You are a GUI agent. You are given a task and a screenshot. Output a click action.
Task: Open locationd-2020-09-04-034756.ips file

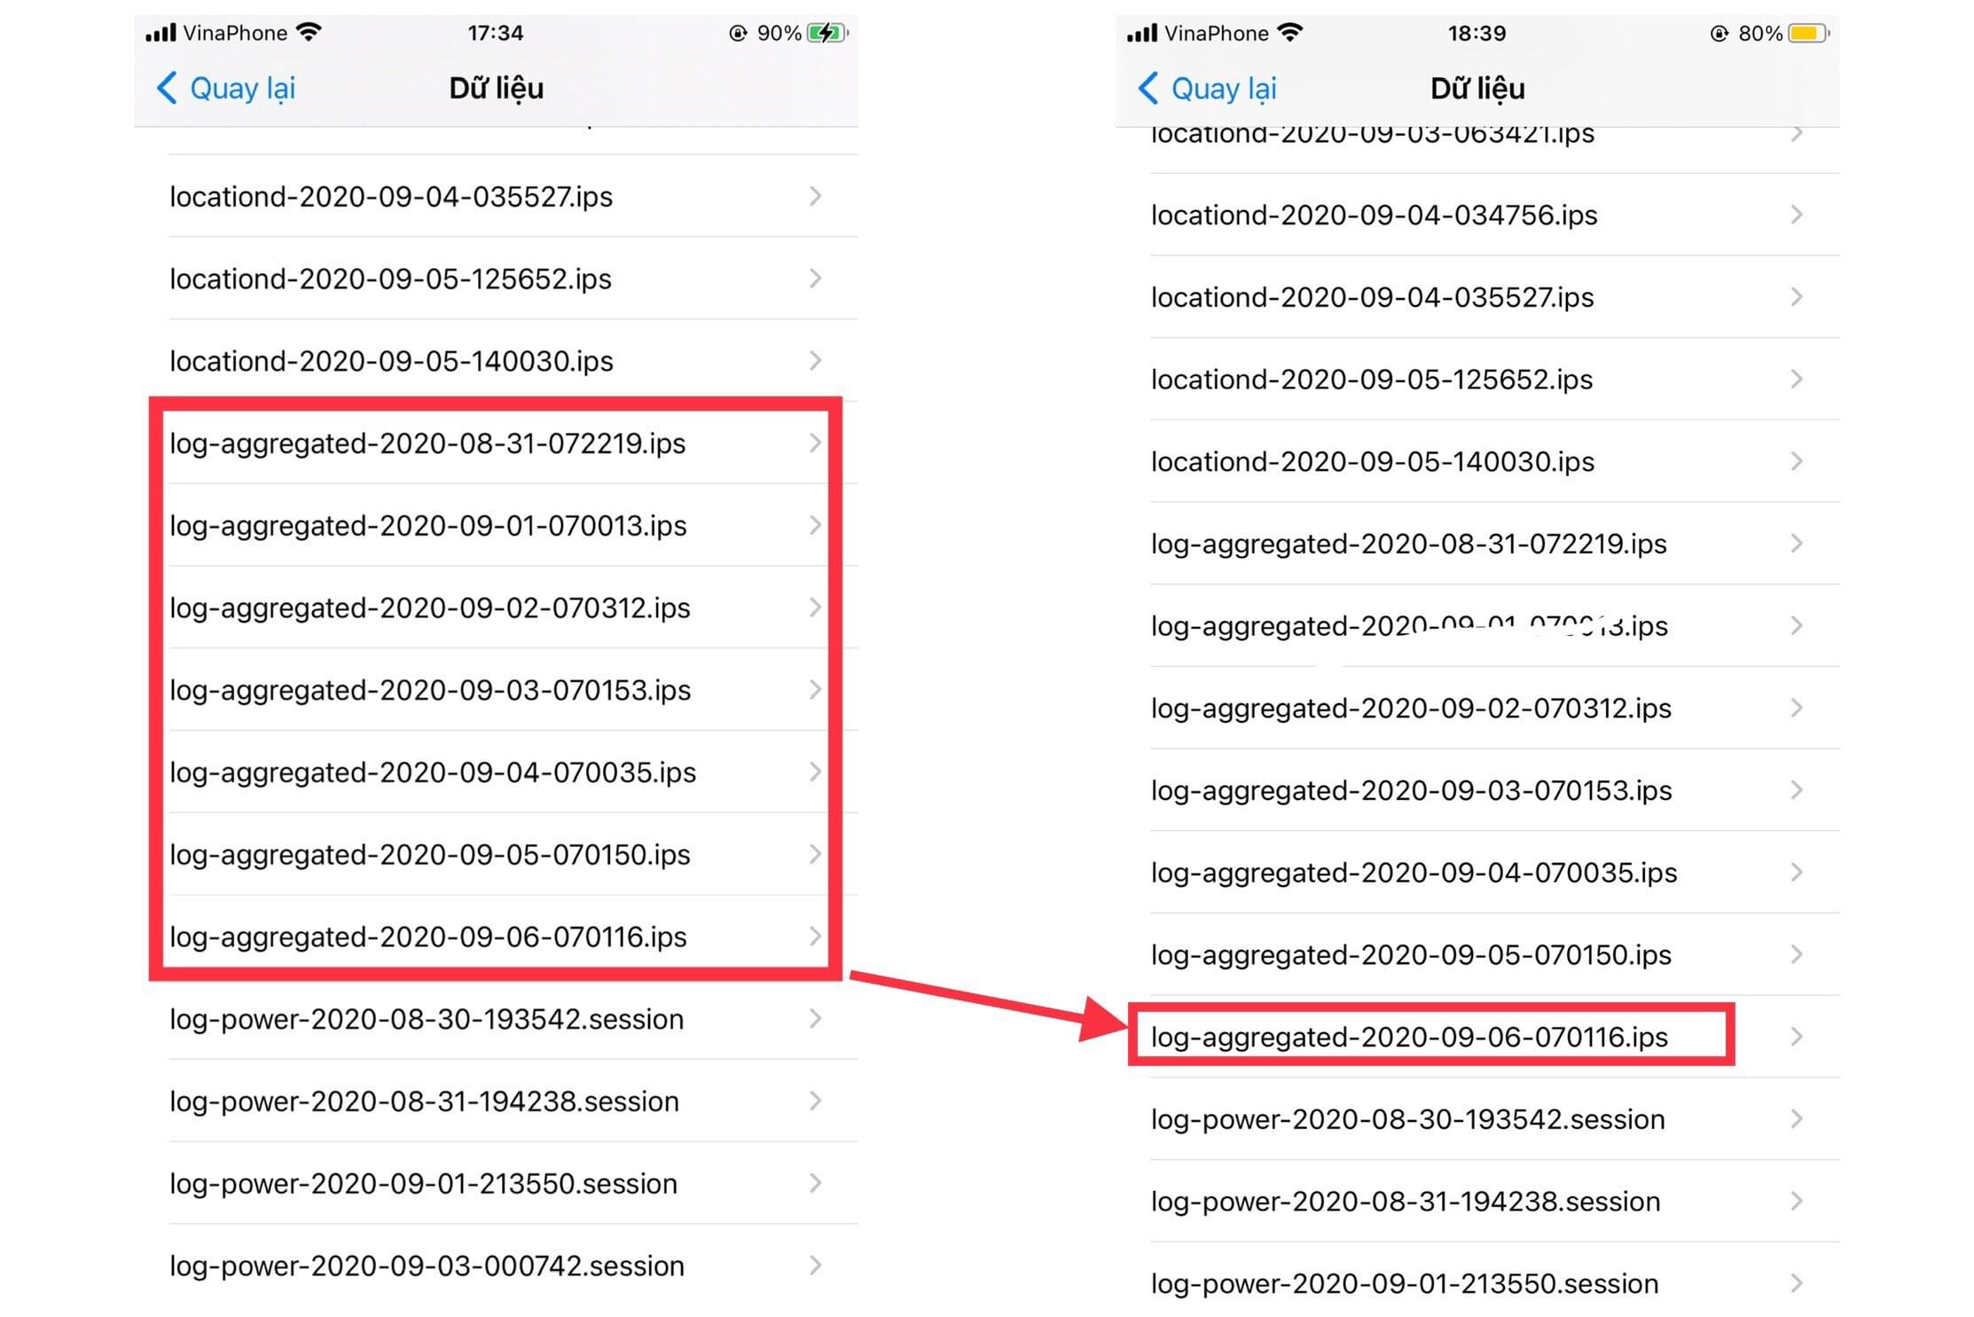click(1374, 215)
